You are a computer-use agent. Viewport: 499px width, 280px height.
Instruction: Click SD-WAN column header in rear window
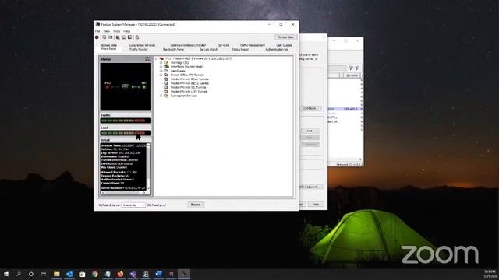point(352,75)
